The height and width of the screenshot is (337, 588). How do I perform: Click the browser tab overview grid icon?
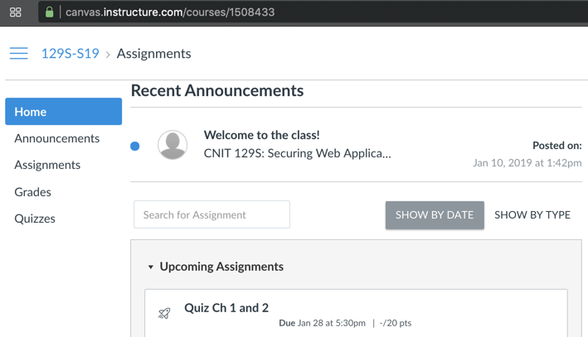(15, 12)
